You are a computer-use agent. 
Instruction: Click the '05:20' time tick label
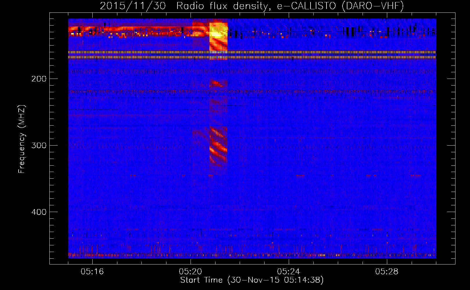[191, 272]
